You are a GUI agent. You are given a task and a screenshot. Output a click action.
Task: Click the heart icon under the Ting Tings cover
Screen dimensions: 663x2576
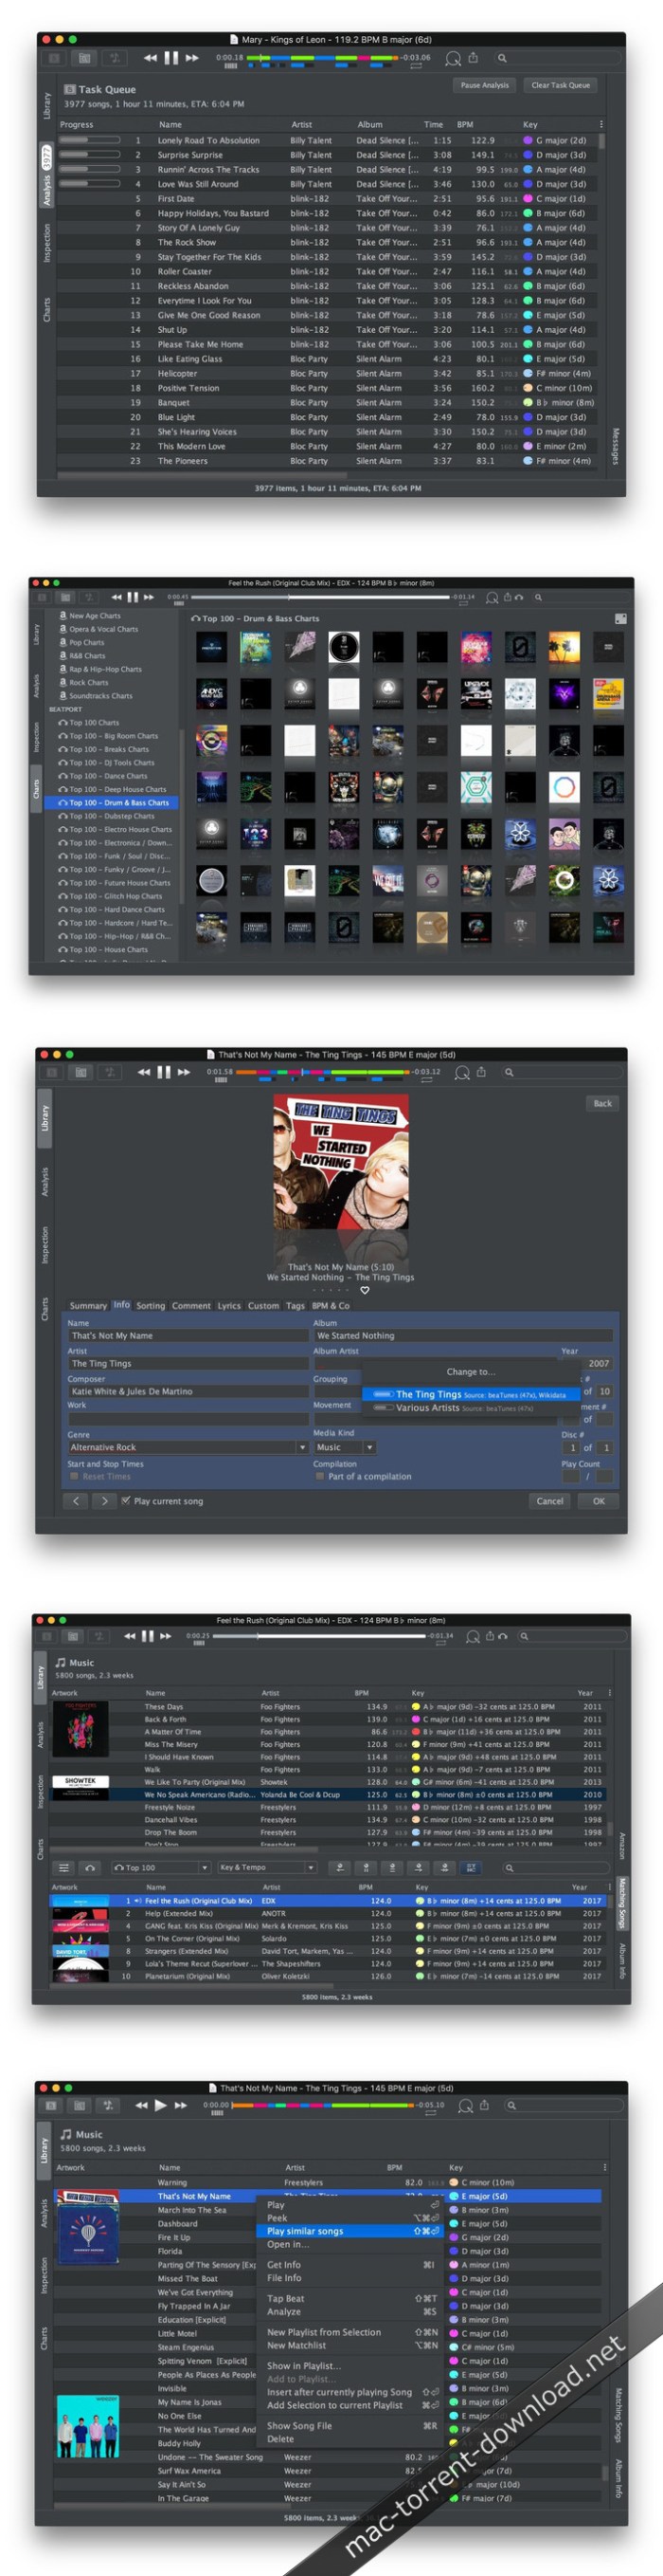365,1290
